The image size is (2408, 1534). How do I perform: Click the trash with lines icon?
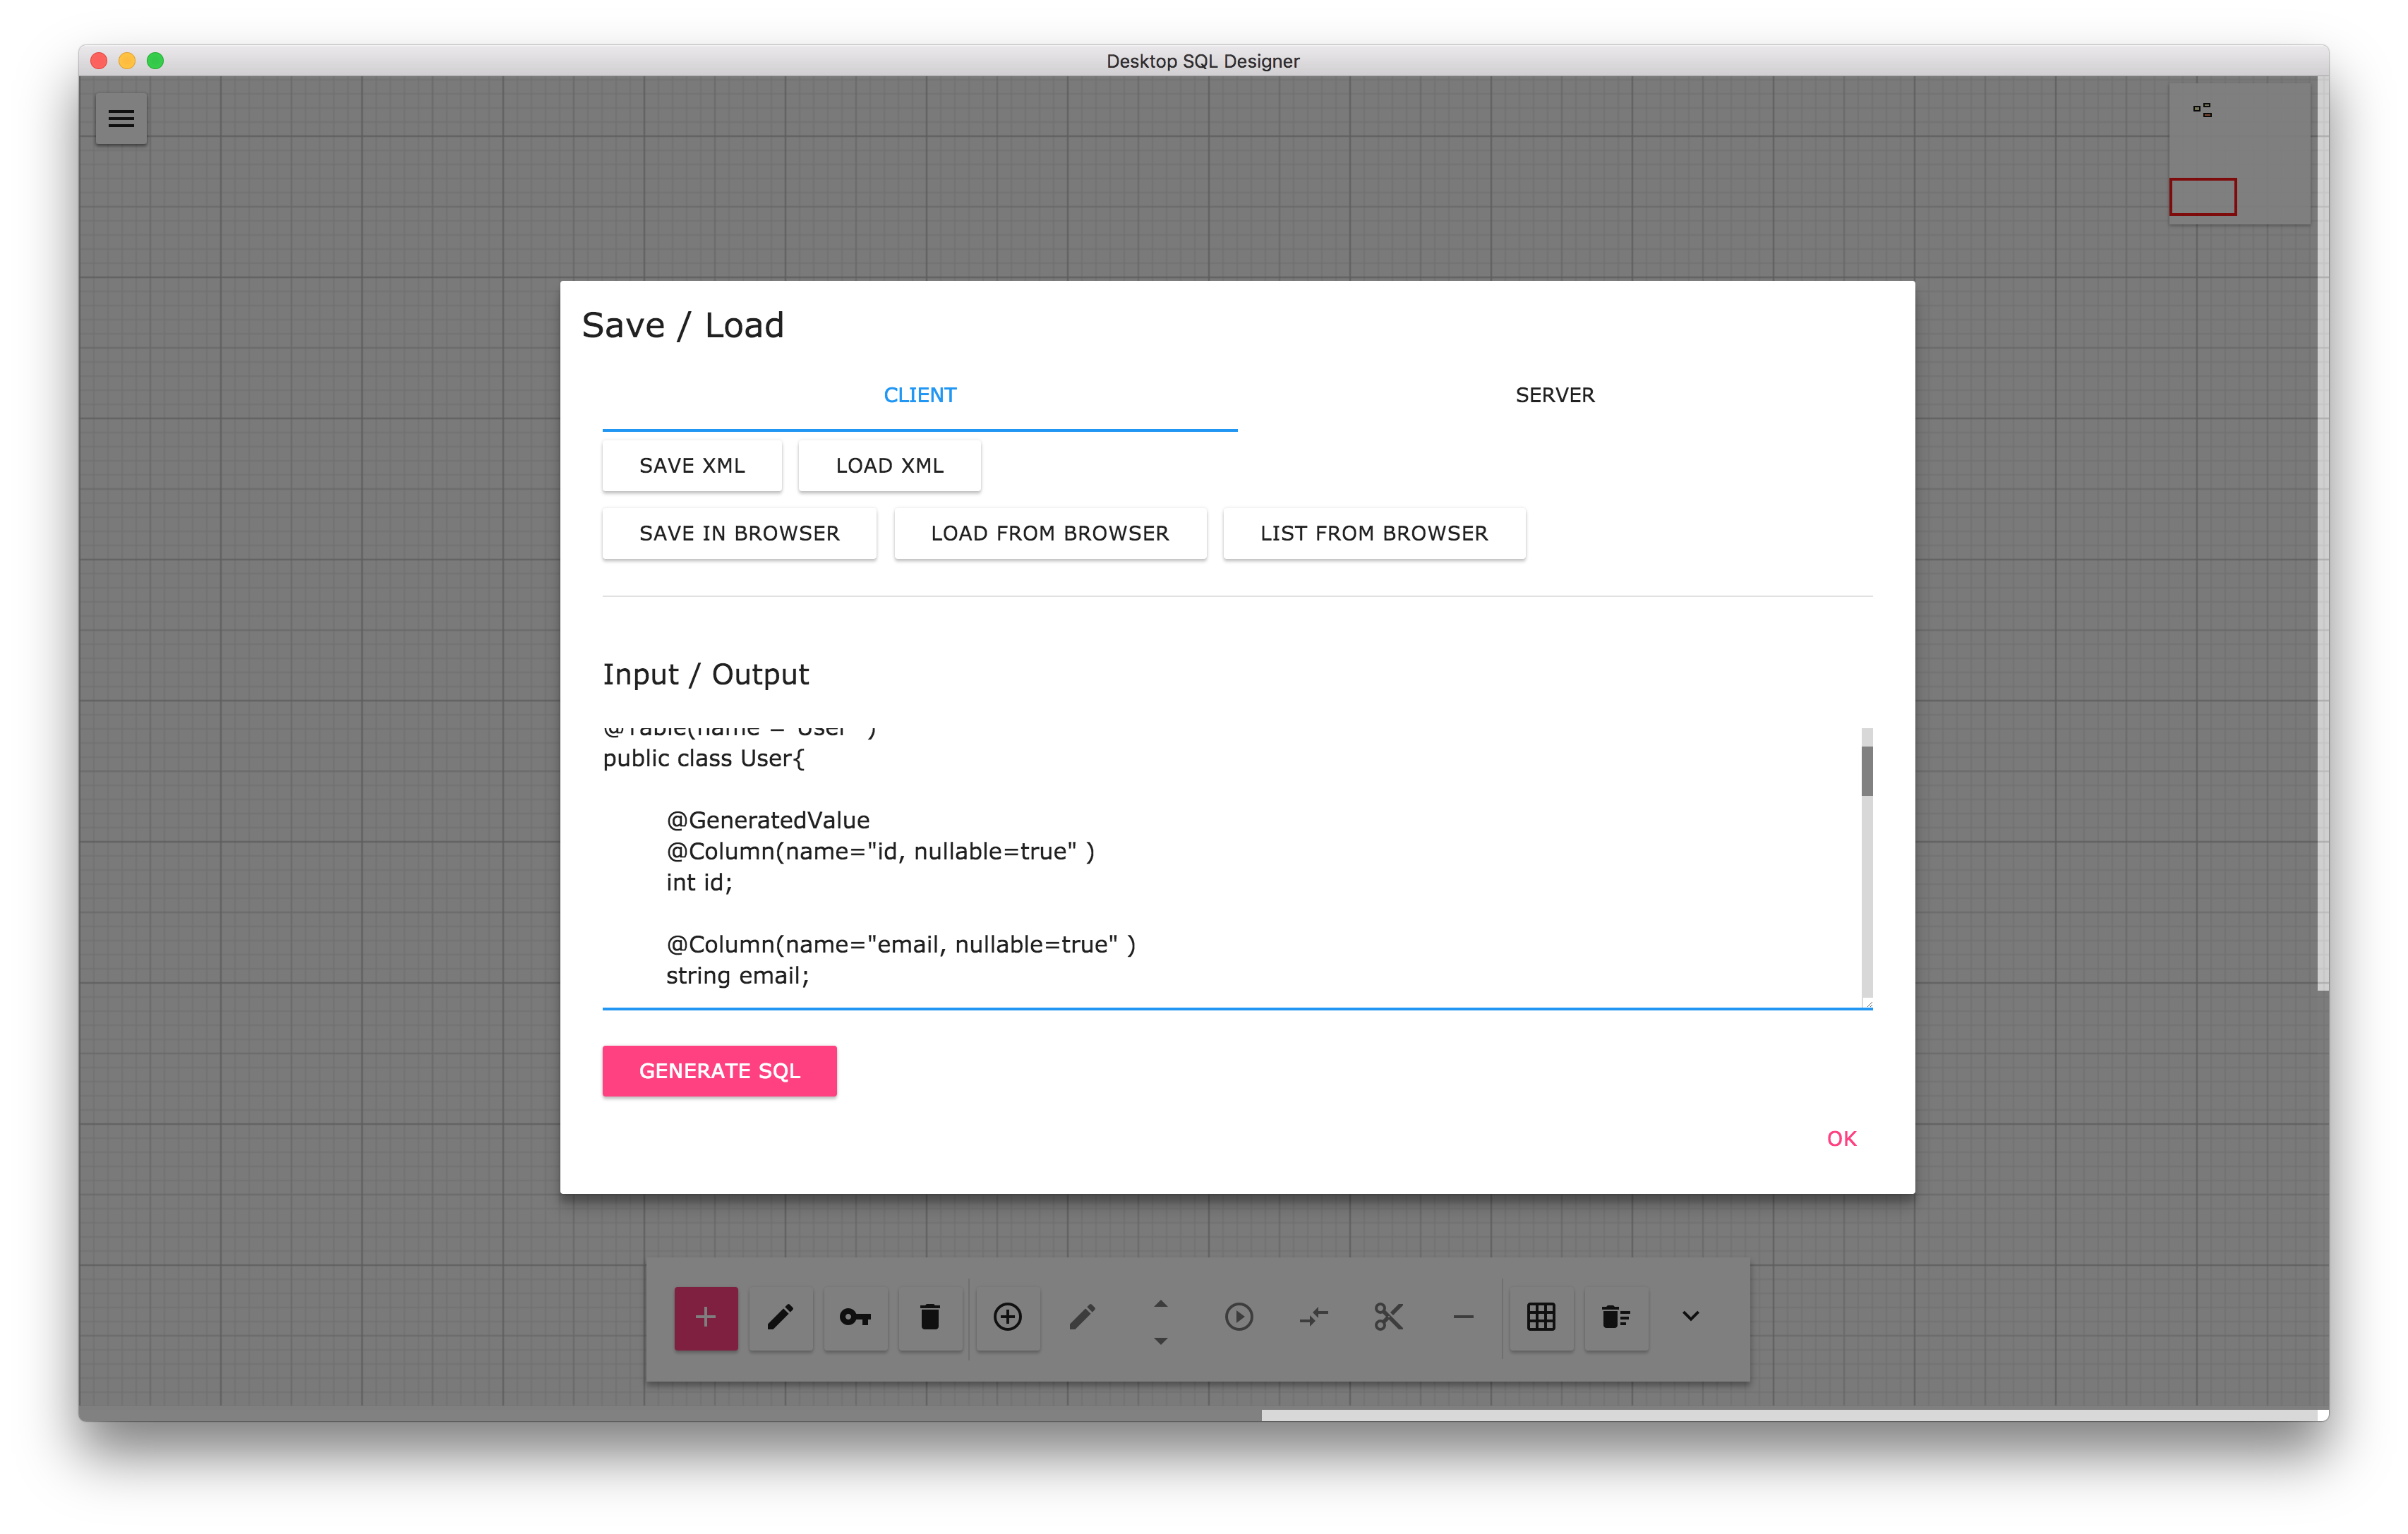click(x=1616, y=1317)
